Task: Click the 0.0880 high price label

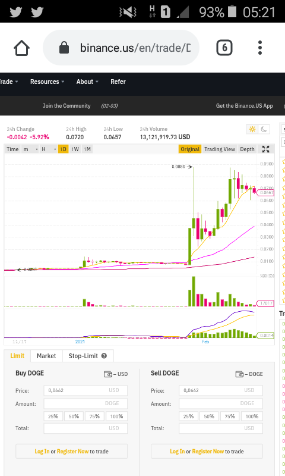Action: click(x=178, y=167)
